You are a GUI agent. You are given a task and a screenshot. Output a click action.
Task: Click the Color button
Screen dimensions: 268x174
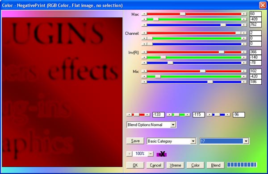coord(195,165)
